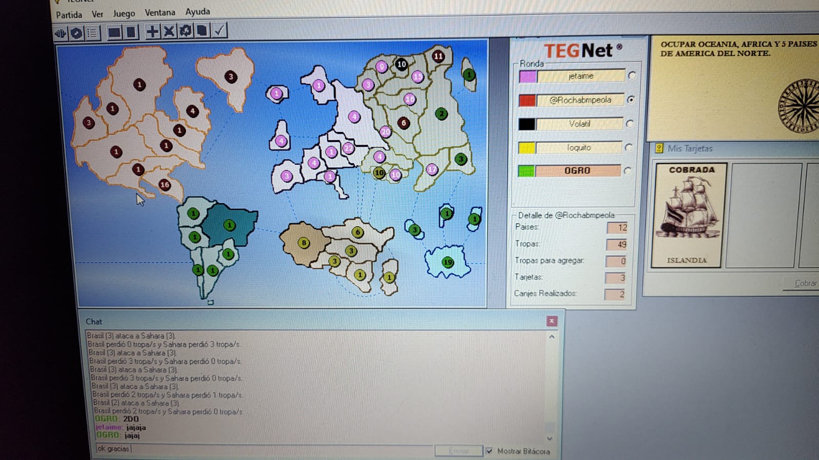The width and height of the screenshot is (819, 460).
Task: Toggle the Mostrar Bitácora checkbox
Action: pyautogui.click(x=489, y=451)
